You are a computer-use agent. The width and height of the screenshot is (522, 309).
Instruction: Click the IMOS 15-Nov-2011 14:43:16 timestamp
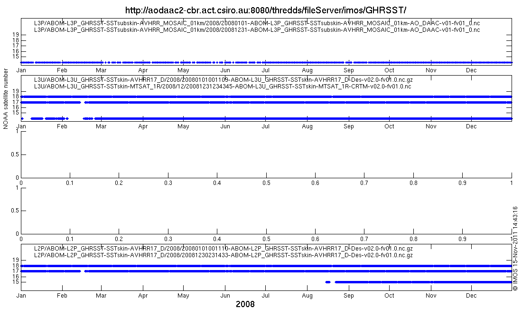[515, 248]
